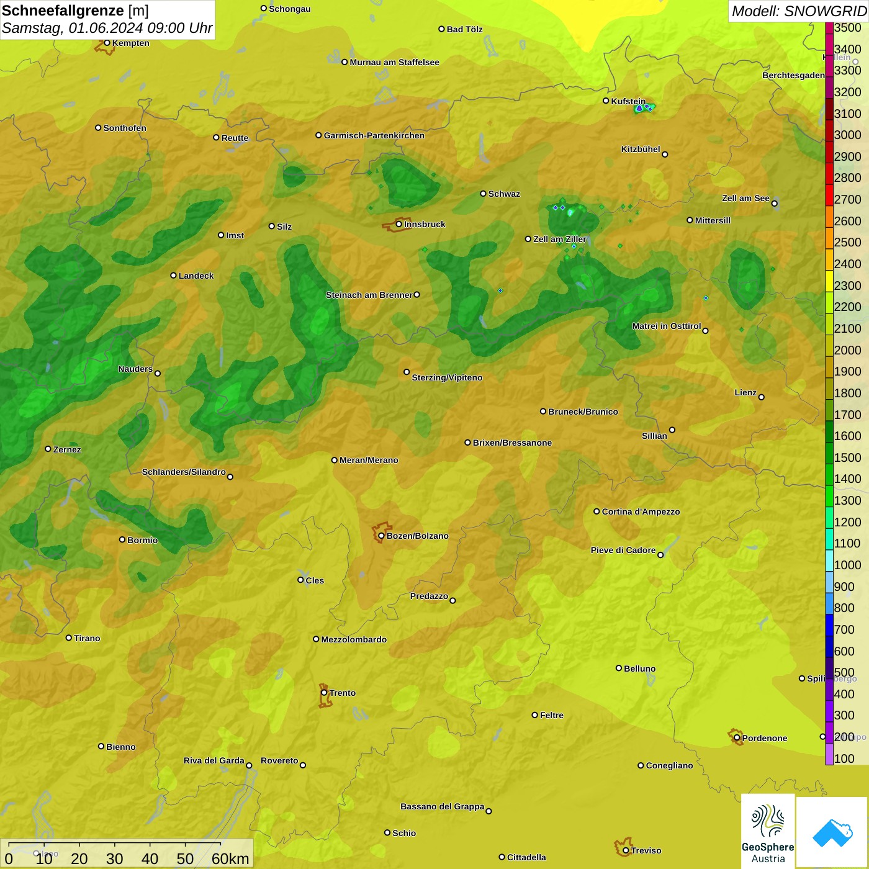The height and width of the screenshot is (869, 869).
Task: Click the Belluno marker circle
Action: 619,668
